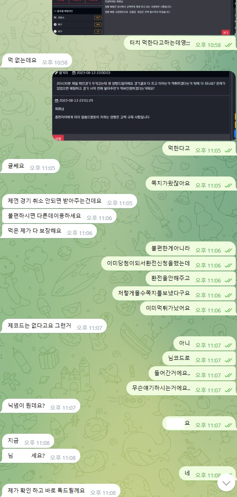
Task: Click the red 삭제 button in second screenshot
Action: (x=59, y=138)
